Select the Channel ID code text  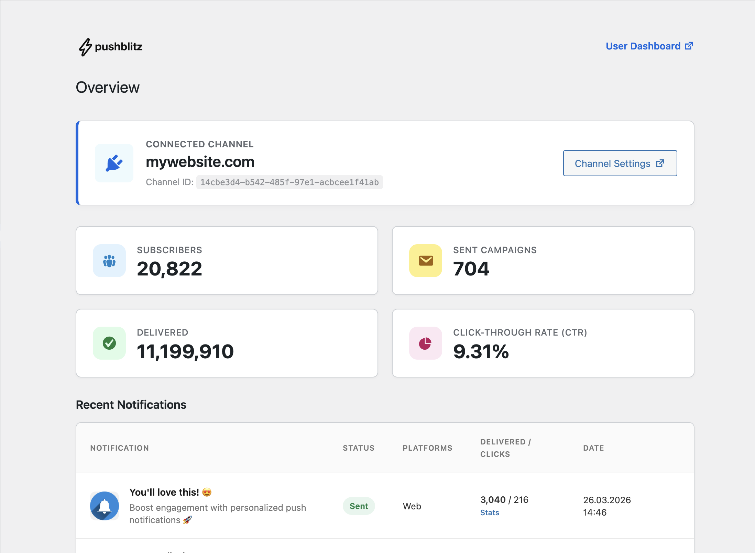(x=289, y=182)
